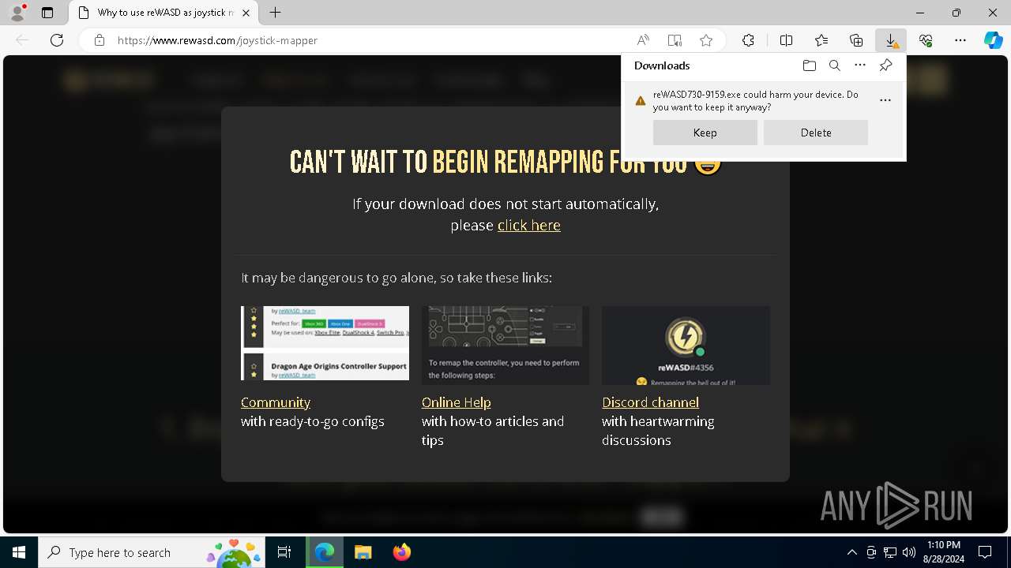Launch Copilot sidebar
The height and width of the screenshot is (568, 1011).
click(x=993, y=40)
